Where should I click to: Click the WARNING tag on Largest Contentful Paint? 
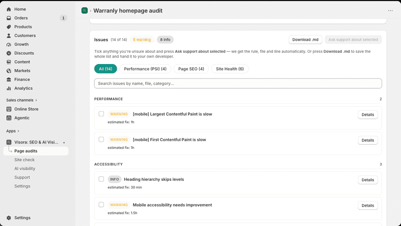click(x=119, y=114)
